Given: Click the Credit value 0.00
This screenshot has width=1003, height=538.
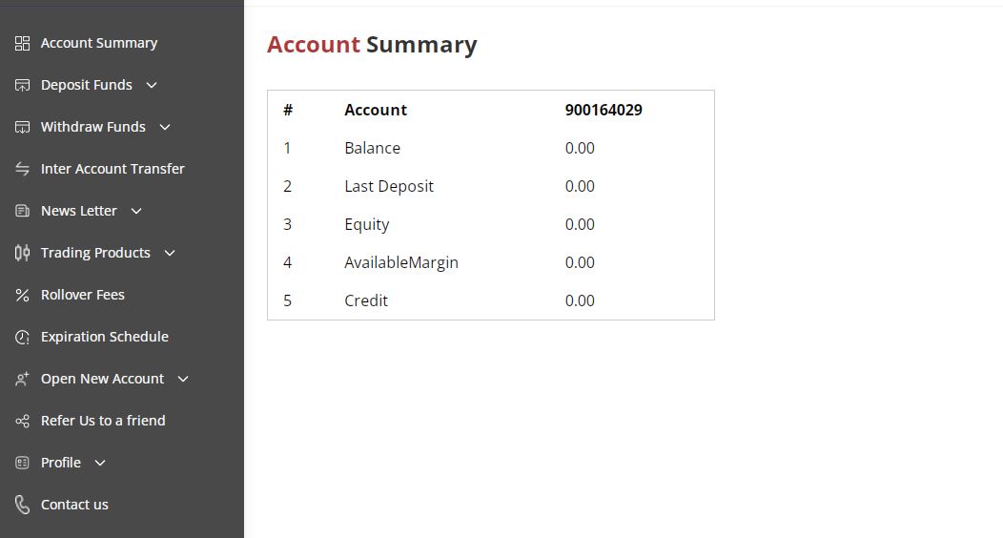Looking at the screenshot, I should click(x=580, y=300).
